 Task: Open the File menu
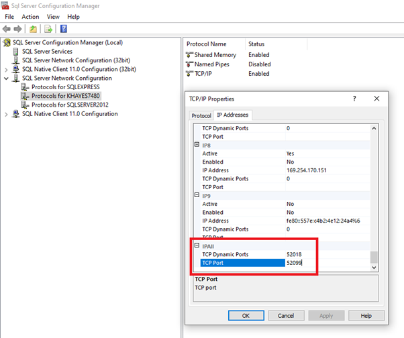pyautogui.click(x=9, y=17)
